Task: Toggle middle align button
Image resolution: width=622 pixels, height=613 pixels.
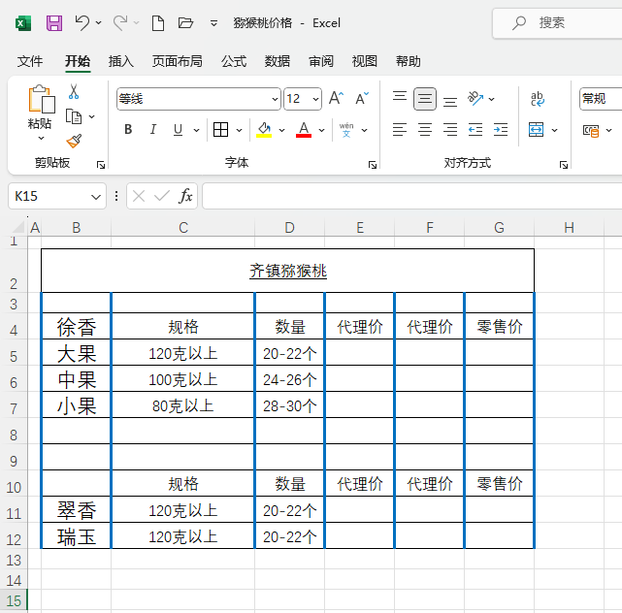Action: point(425,98)
